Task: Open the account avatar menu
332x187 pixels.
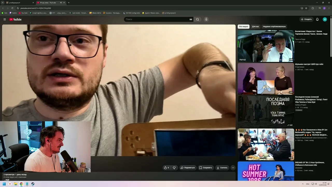Action: coord(325,19)
